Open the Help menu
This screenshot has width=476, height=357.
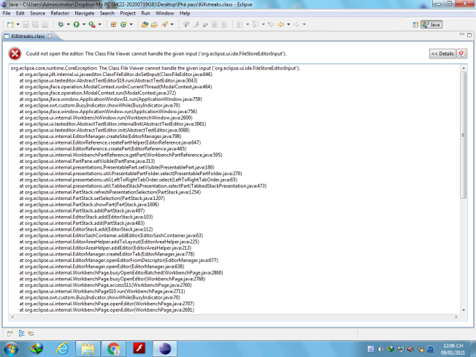coord(185,13)
